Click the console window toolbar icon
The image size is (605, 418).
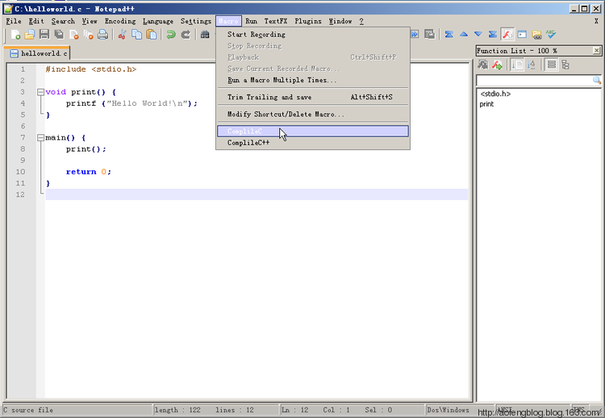click(x=522, y=35)
